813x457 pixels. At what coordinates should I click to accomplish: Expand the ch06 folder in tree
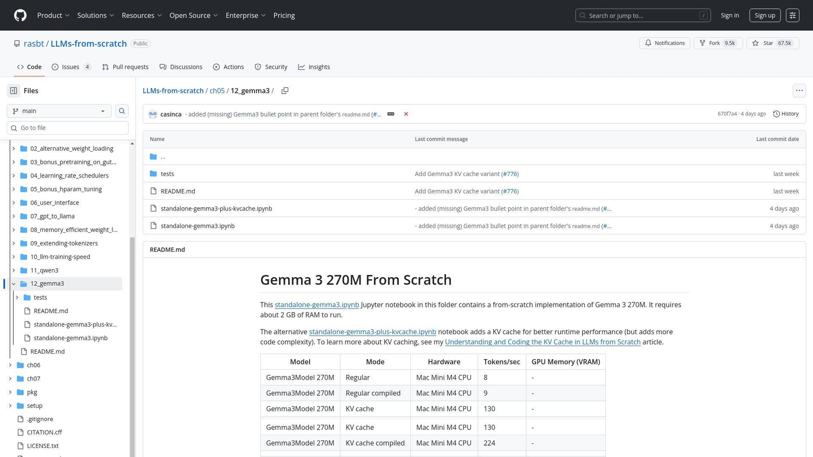[10, 365]
